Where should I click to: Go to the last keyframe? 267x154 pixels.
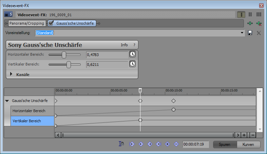click(158, 144)
